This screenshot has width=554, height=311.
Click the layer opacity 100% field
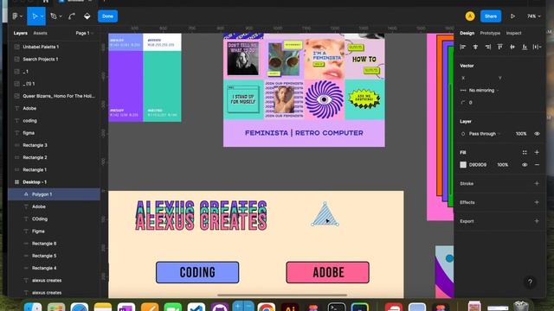tap(521, 134)
